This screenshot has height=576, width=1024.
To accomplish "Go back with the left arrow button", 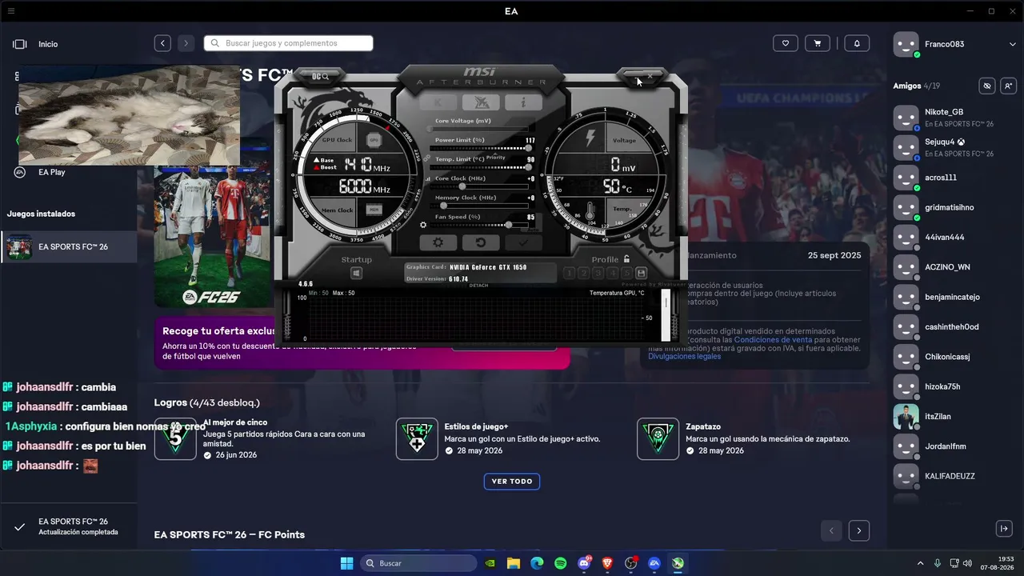I will click(x=162, y=43).
